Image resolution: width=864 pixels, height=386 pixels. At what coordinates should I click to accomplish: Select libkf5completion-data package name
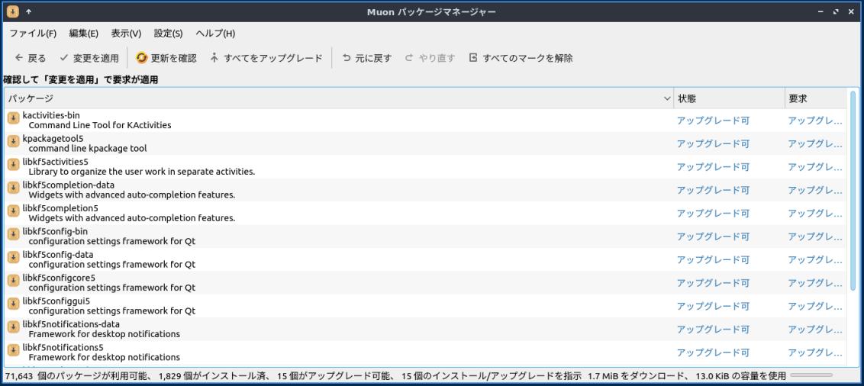69,185
